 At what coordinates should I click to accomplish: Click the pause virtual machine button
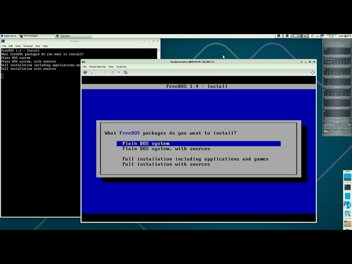pyautogui.click(x=106, y=73)
